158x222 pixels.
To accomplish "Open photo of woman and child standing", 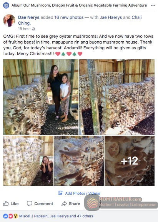I will (x=41, y=97).
